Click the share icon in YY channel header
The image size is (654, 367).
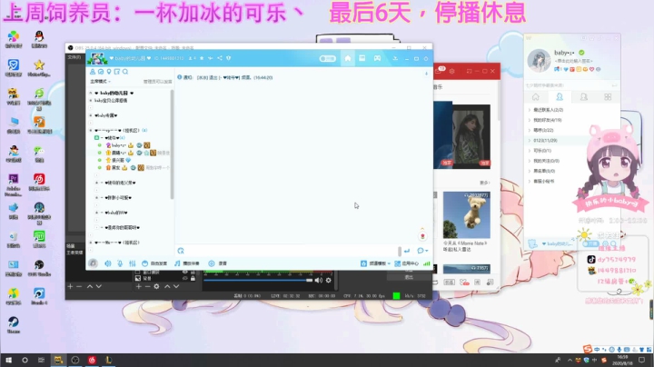[220, 58]
